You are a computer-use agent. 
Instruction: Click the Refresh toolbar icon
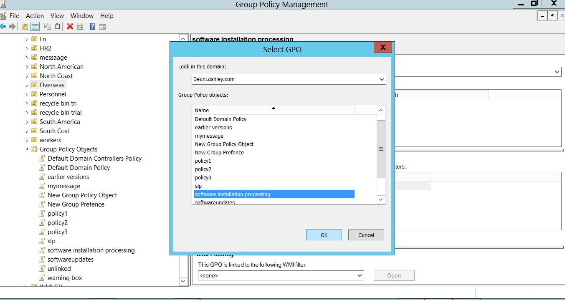tap(80, 27)
